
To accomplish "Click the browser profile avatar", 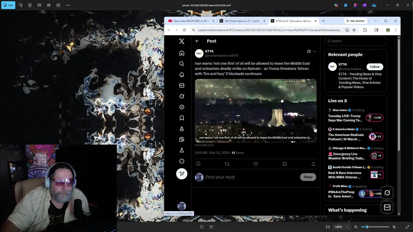I will pos(388,30).
